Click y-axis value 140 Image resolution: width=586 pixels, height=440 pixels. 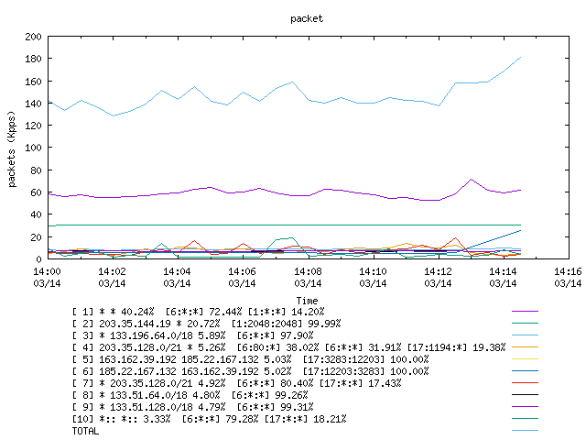[x=33, y=104]
